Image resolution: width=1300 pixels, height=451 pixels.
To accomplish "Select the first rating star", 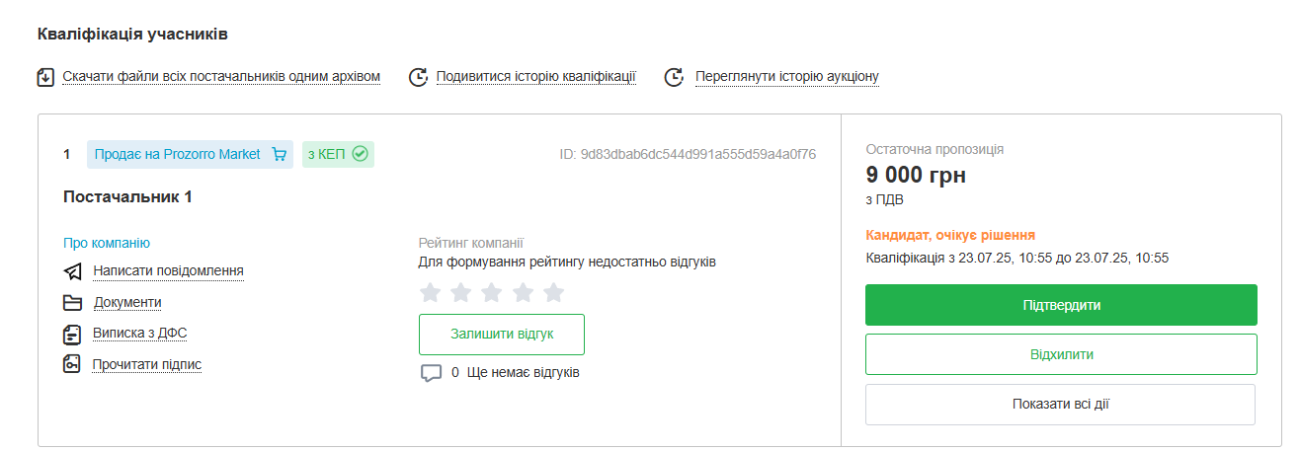I will tap(430, 292).
